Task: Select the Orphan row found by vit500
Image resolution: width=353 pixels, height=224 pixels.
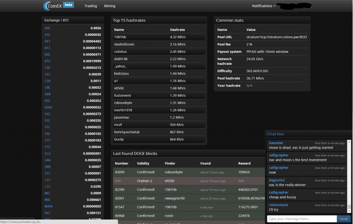Action: point(189,181)
